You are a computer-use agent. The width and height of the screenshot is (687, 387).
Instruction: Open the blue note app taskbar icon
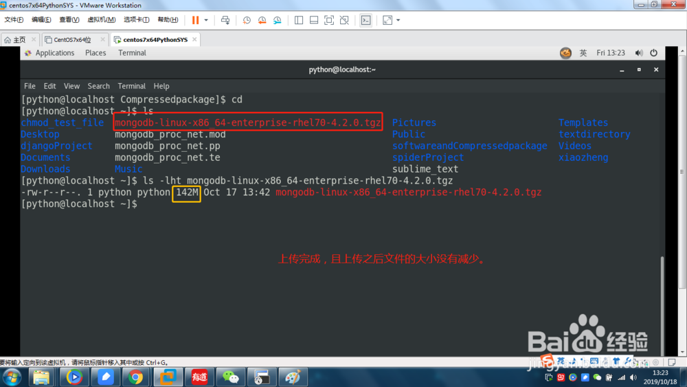106,377
